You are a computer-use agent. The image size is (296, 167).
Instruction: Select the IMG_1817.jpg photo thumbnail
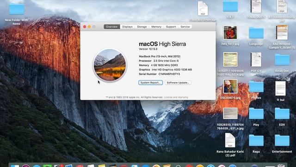click(230, 32)
